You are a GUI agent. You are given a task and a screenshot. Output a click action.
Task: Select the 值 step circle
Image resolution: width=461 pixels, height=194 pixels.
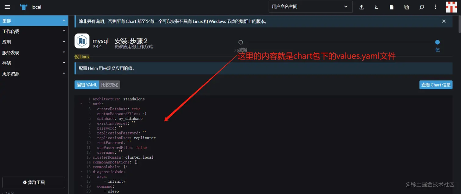tap(438, 42)
